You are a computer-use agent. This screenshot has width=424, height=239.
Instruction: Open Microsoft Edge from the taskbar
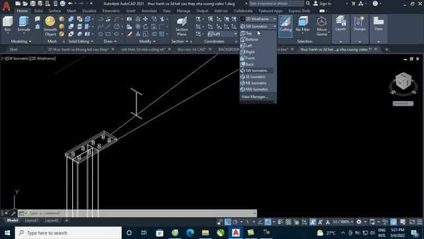pyautogui.click(x=190, y=233)
